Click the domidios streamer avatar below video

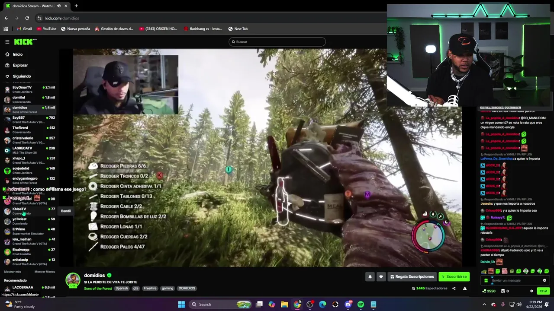click(x=73, y=280)
